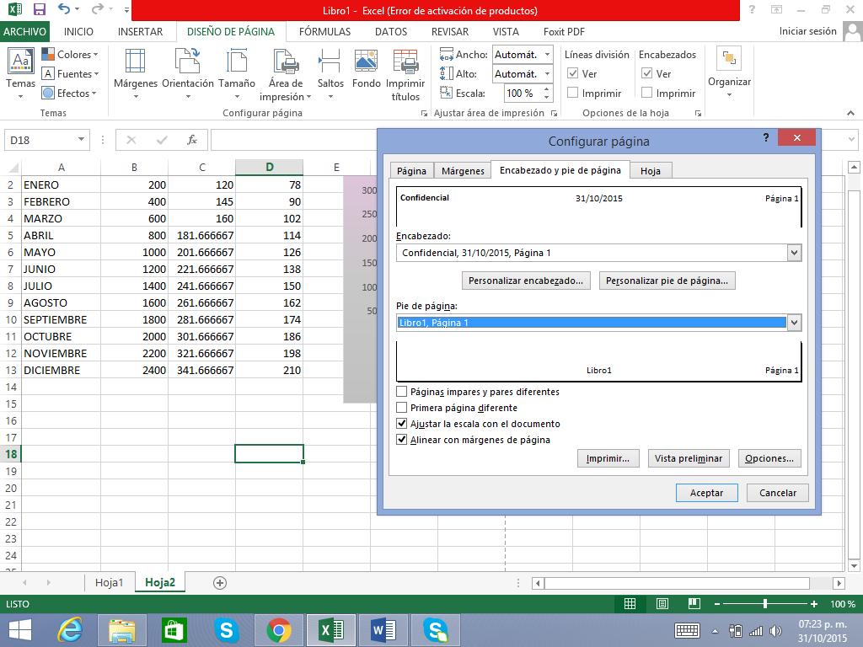Open the FÓRMULAS ribbon tab
This screenshot has height=647, width=863.
click(x=324, y=32)
